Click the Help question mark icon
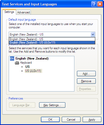Image resolution: width=104 pixels, height=125 pixels. [94, 4]
